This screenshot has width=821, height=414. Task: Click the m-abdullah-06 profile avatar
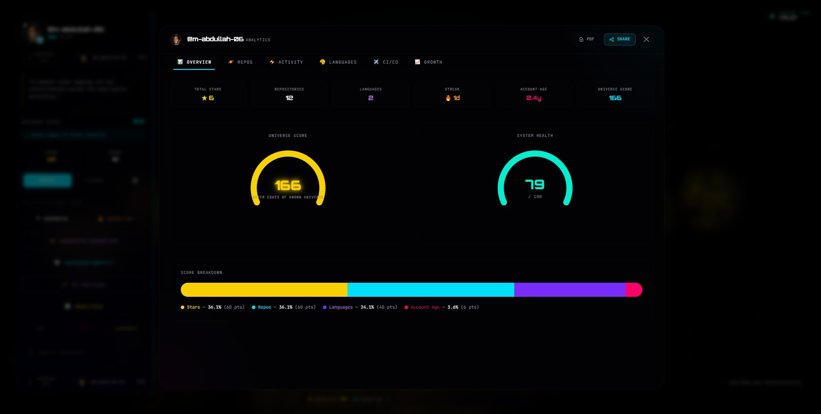pyautogui.click(x=176, y=40)
